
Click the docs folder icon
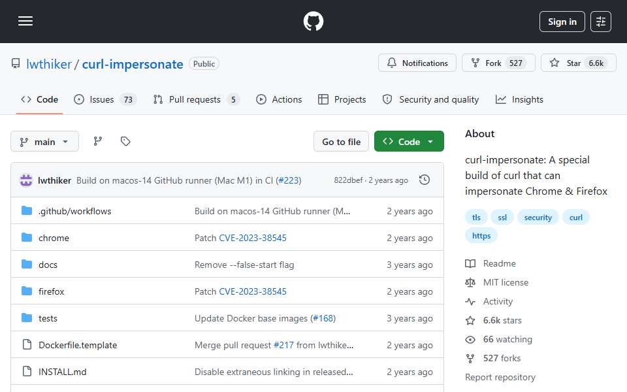[27, 265]
